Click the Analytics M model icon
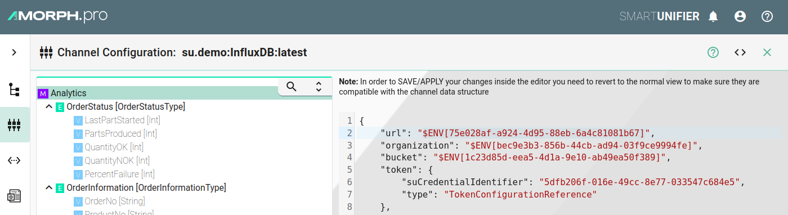Viewport: 788px width, 215px height. [43, 93]
